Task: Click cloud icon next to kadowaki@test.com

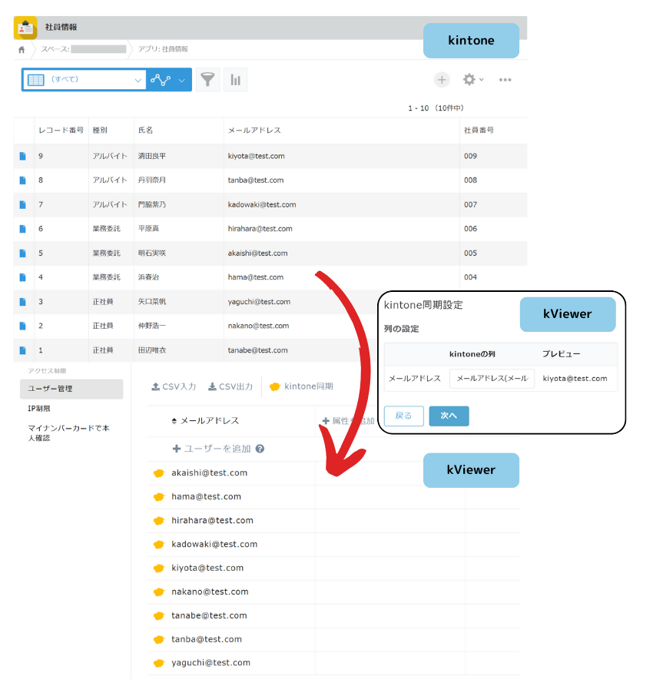Action: coord(159,544)
